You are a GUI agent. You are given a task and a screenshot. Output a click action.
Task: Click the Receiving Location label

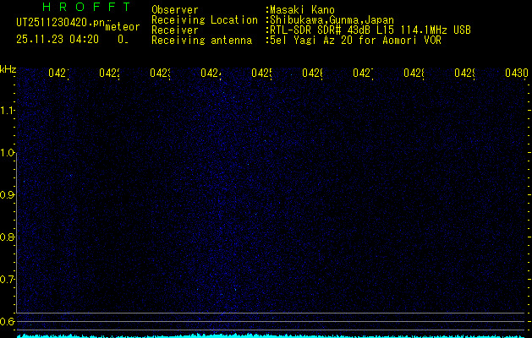(205, 20)
